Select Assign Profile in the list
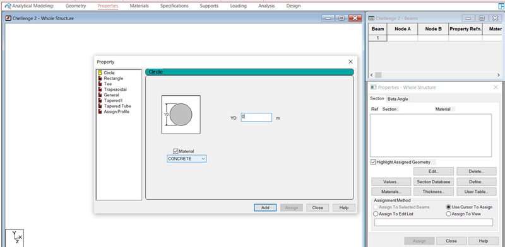Viewport: 505px width, 247px height. (116, 112)
